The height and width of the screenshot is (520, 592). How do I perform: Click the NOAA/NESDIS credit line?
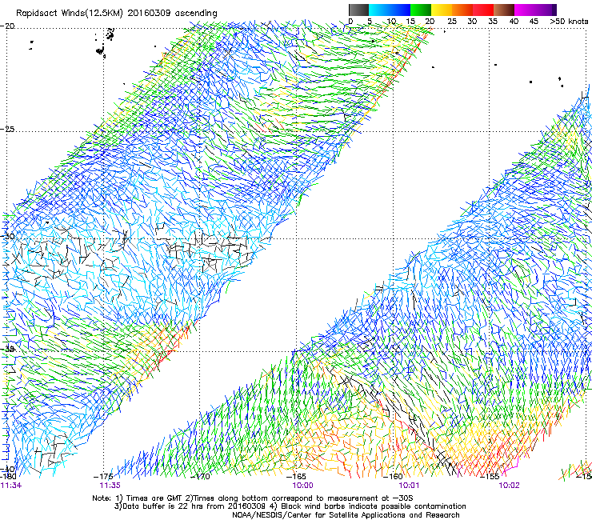point(346,515)
